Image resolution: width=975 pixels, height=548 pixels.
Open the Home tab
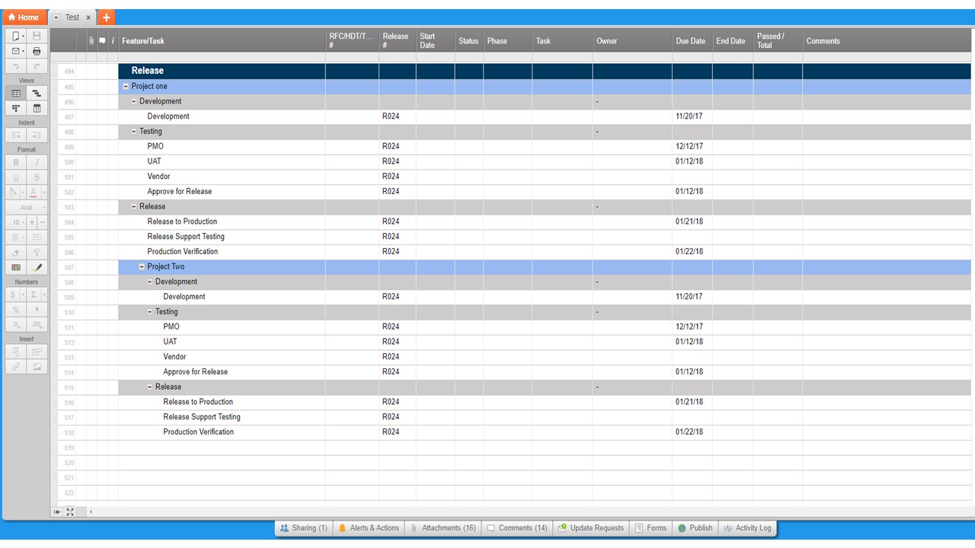(x=24, y=18)
